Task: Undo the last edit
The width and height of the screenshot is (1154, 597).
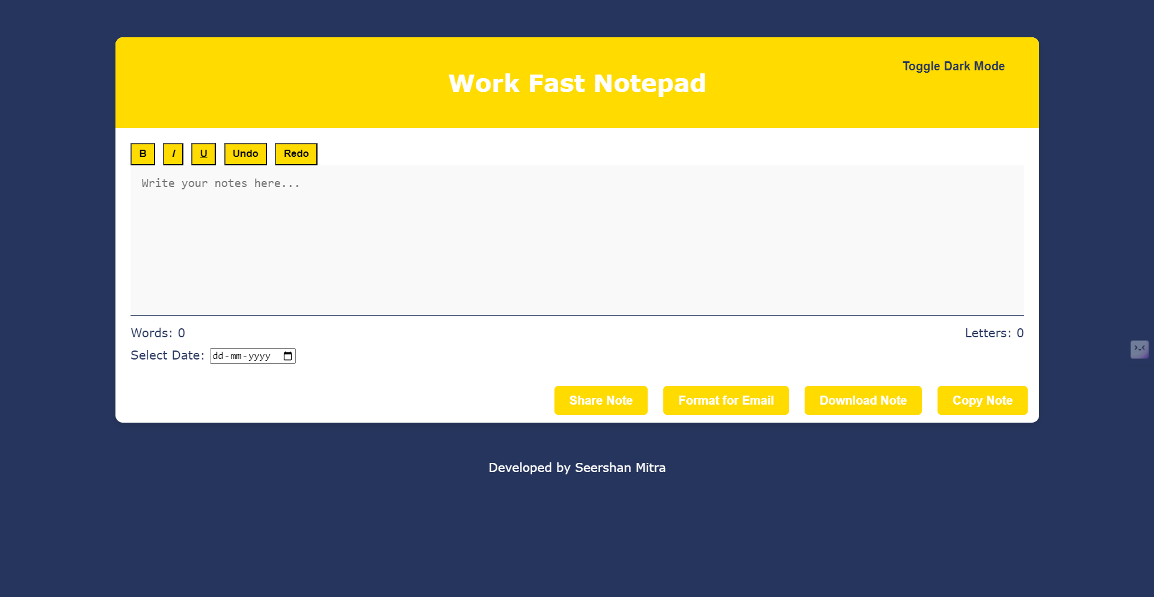Action: tap(245, 154)
